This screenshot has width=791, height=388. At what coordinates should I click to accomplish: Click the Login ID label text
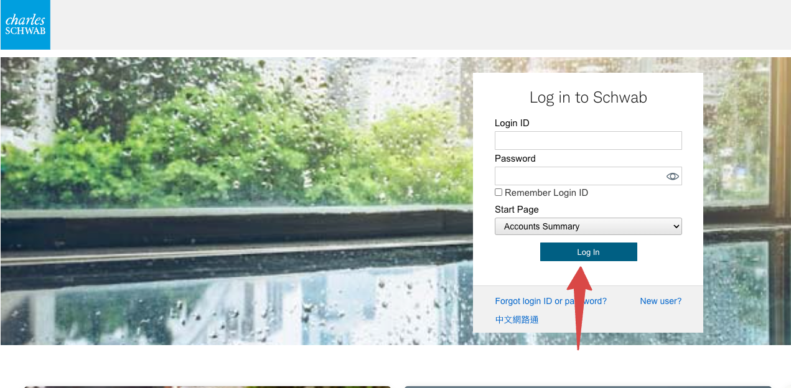(x=512, y=123)
